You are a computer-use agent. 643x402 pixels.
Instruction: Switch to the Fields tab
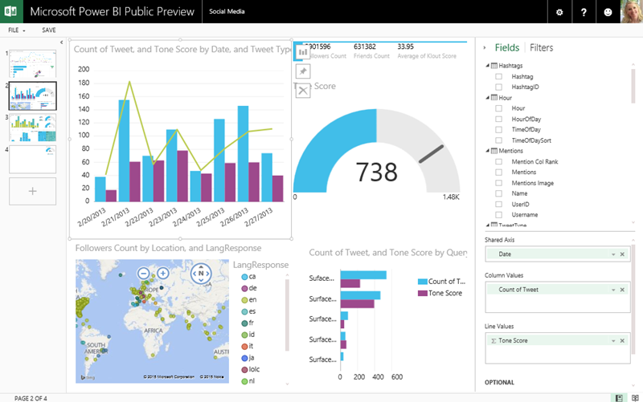pyautogui.click(x=507, y=48)
